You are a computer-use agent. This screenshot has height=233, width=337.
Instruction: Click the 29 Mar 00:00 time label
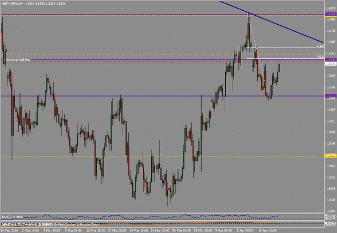pyautogui.click(x=182, y=231)
